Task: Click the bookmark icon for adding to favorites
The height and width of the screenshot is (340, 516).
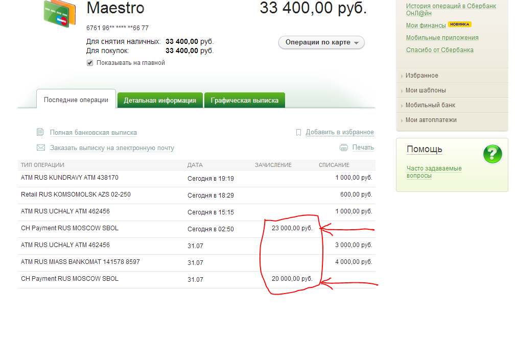Action: [x=299, y=132]
